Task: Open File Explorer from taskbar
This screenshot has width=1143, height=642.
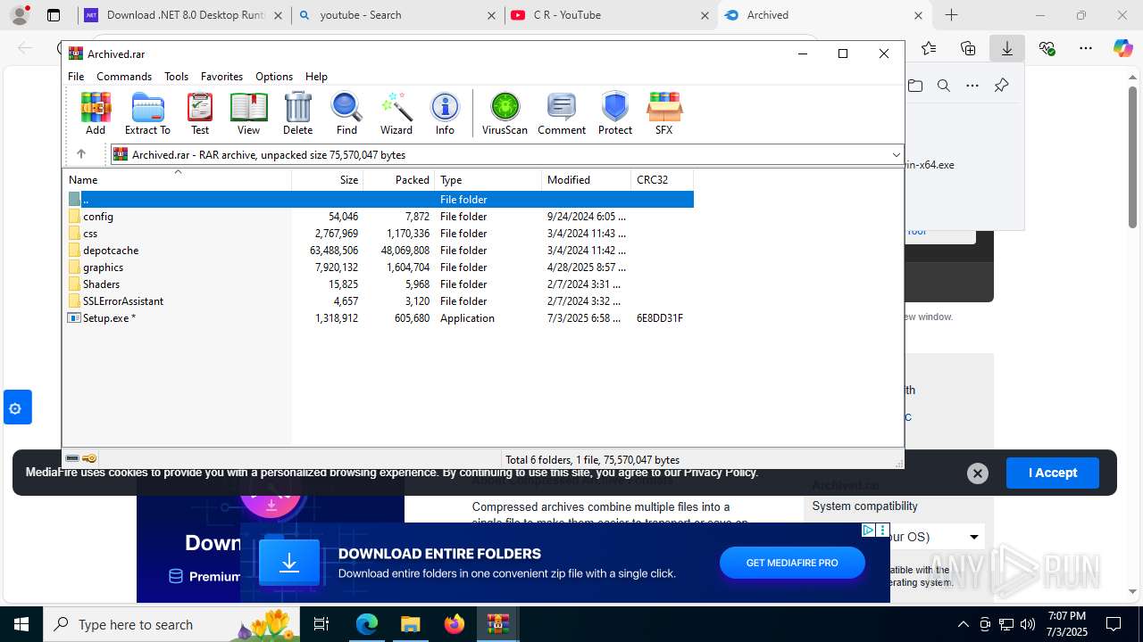Action: click(410, 624)
